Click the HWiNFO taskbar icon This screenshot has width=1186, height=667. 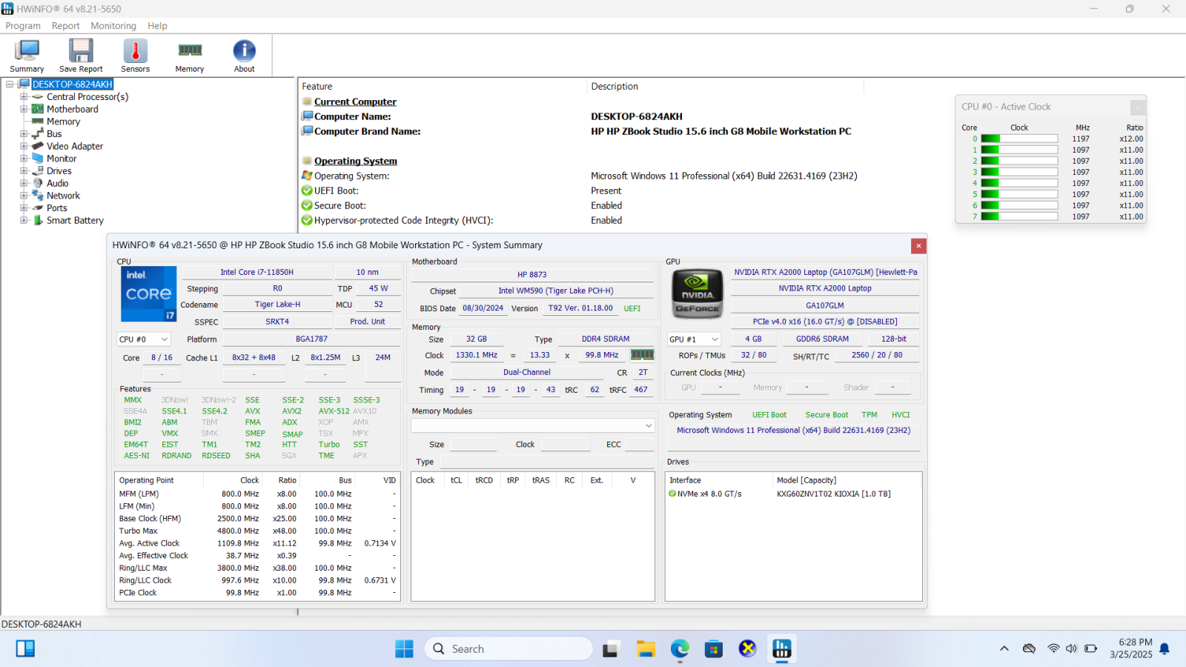[782, 649]
